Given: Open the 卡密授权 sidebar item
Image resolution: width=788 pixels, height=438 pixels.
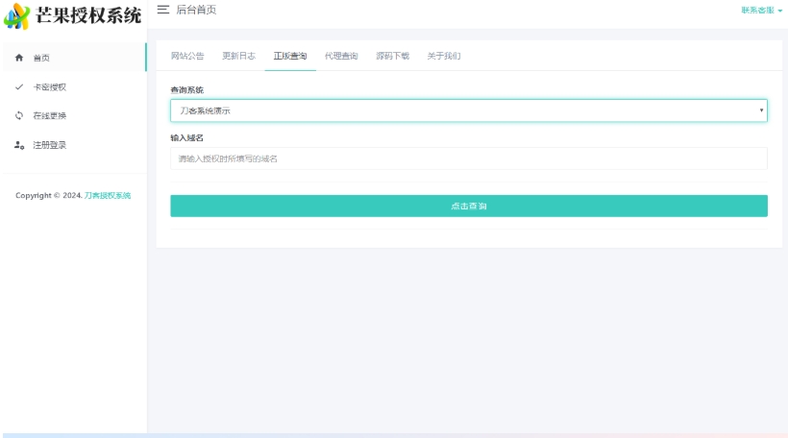Looking at the screenshot, I should (x=75, y=86).
